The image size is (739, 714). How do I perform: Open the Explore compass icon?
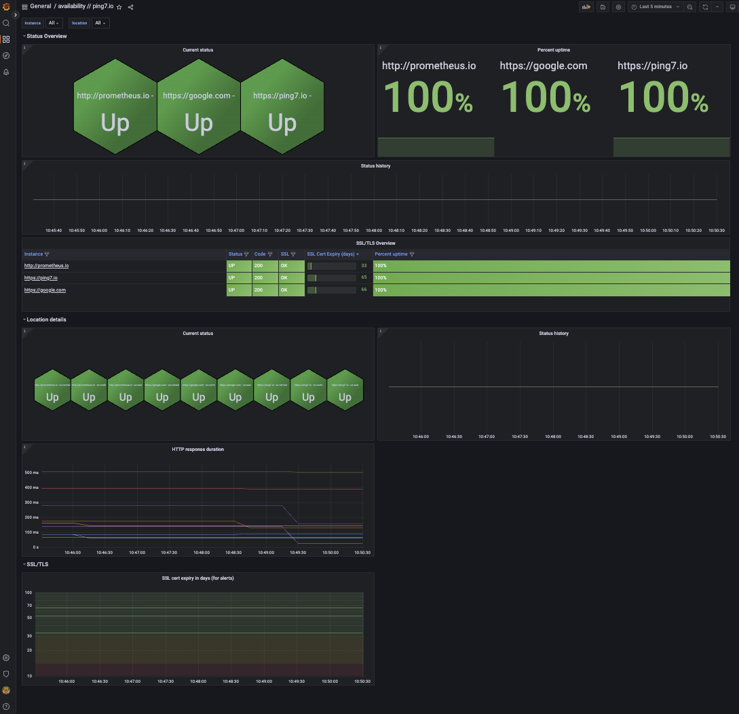(6, 56)
